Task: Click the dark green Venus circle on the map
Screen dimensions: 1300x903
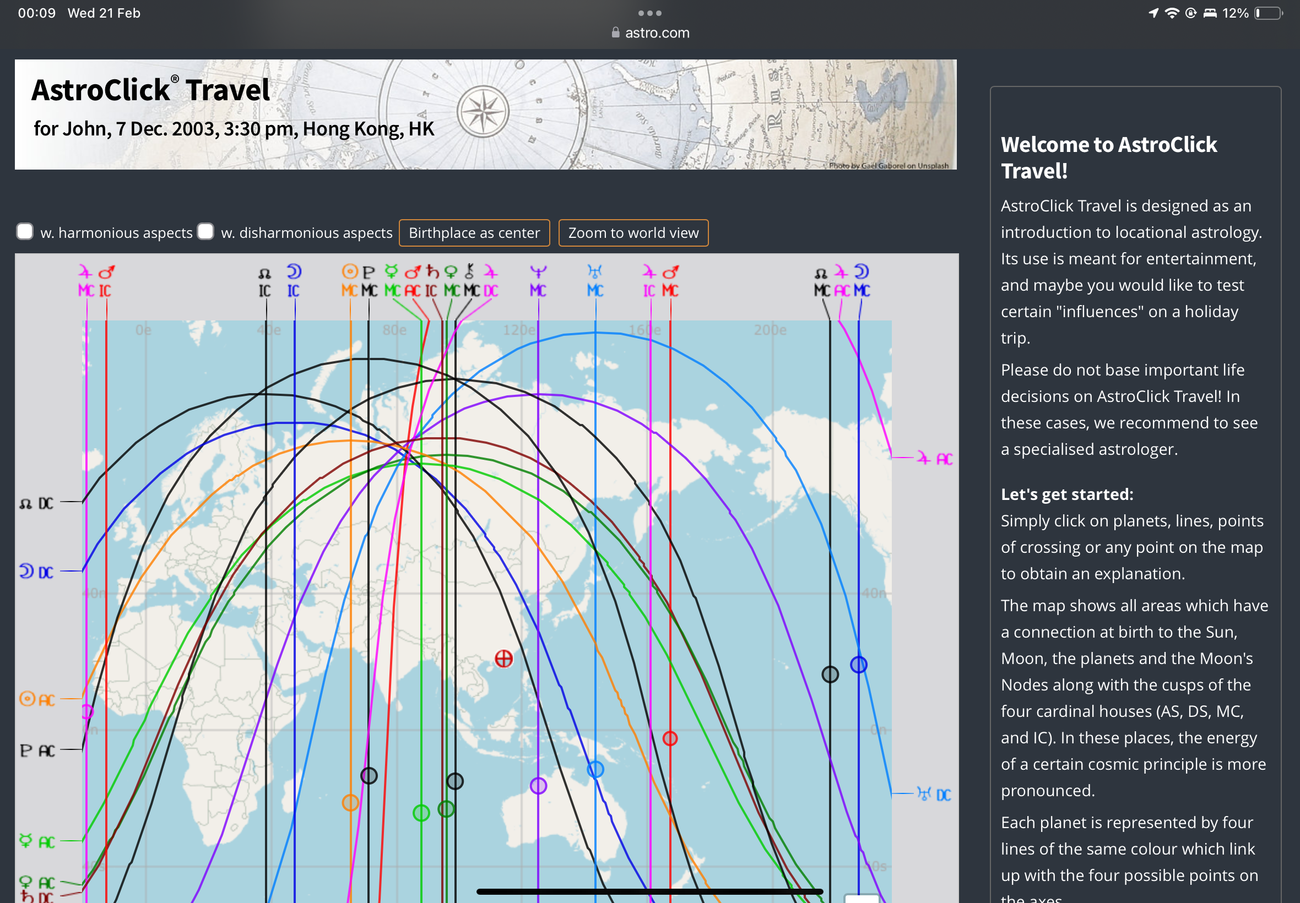Action: (446, 809)
